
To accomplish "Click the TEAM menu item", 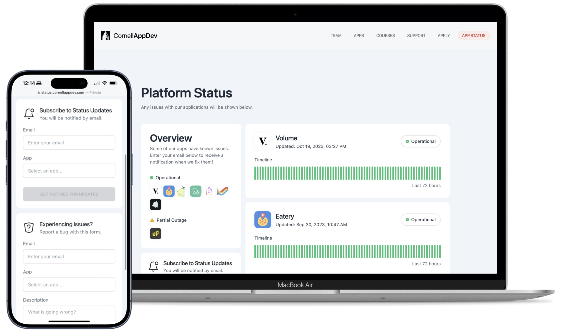I will [x=336, y=35].
